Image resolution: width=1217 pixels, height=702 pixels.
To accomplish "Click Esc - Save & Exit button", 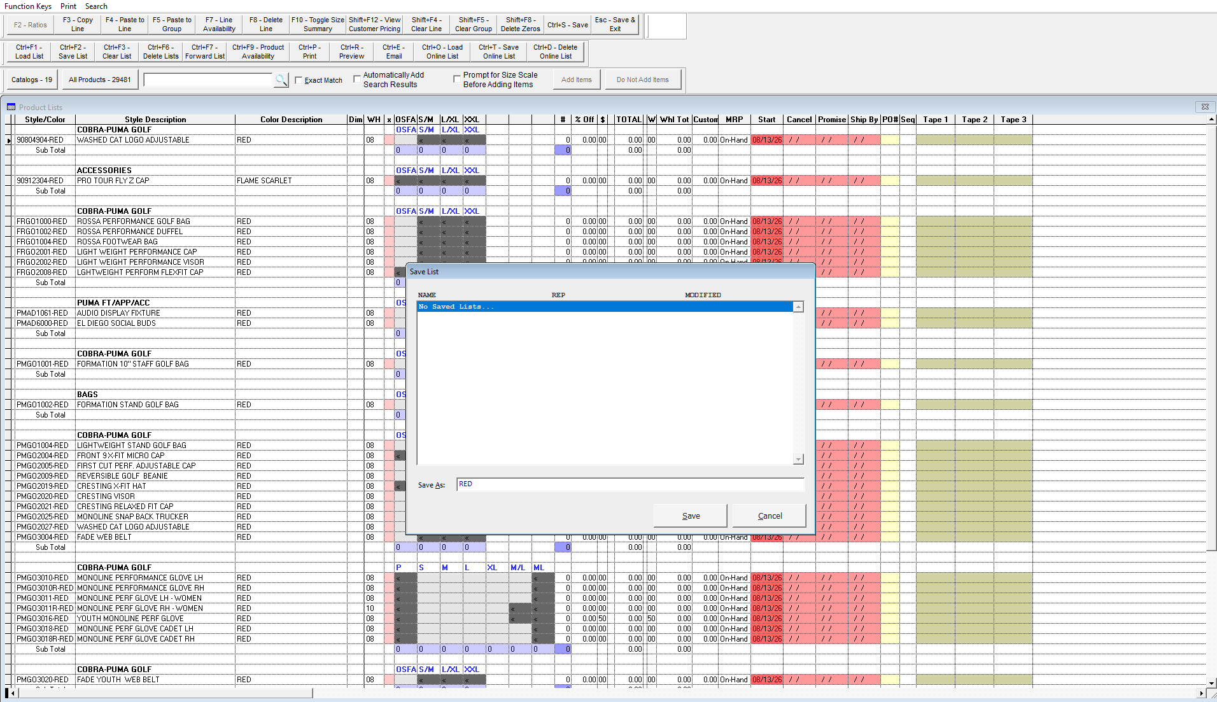I will [x=615, y=25].
